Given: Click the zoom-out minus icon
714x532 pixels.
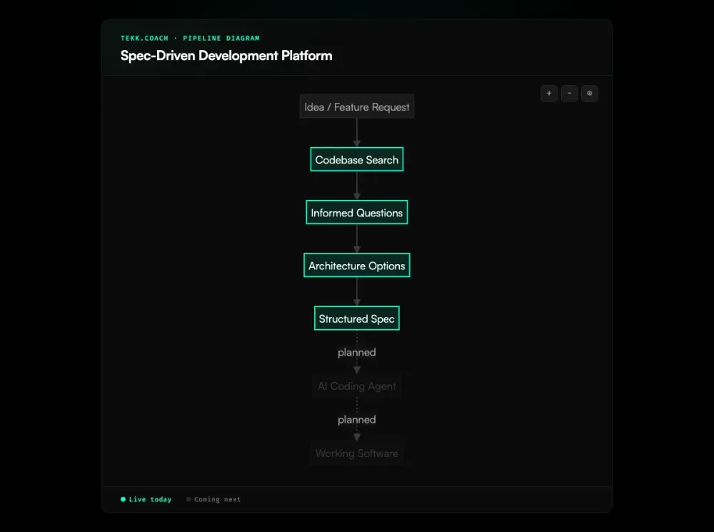Looking at the screenshot, I should 569,94.
